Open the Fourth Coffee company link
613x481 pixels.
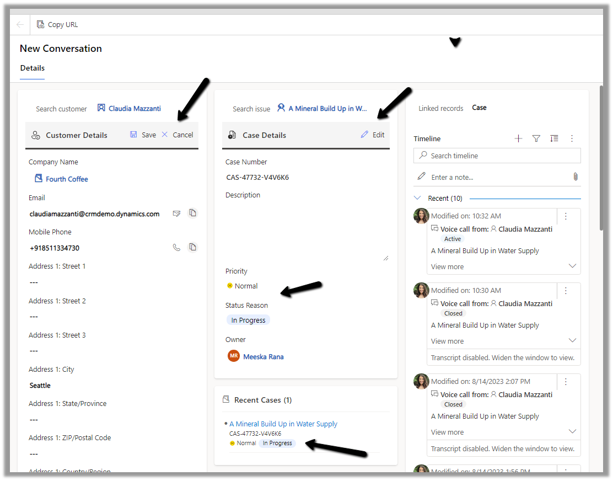[x=67, y=179]
